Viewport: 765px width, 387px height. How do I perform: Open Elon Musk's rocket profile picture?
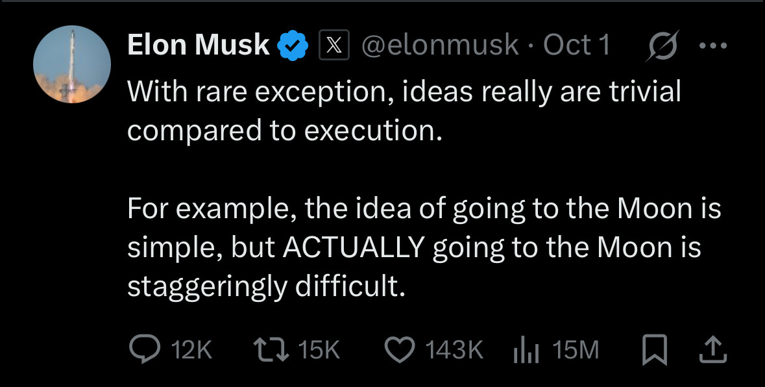coord(72,64)
